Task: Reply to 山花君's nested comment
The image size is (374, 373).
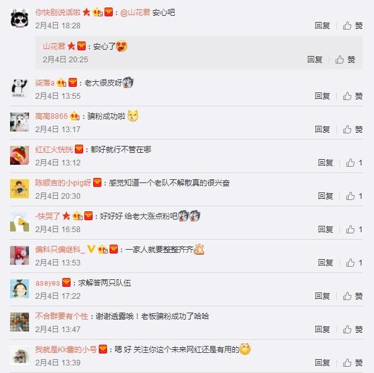Action: pyautogui.click(x=315, y=60)
